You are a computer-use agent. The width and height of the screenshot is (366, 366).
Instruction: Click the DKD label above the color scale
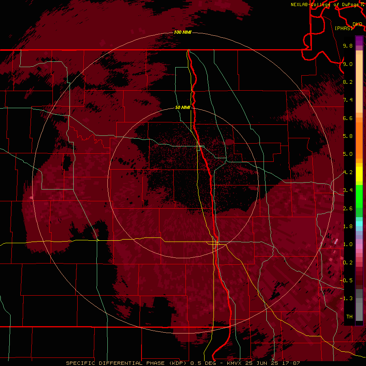point(357,24)
